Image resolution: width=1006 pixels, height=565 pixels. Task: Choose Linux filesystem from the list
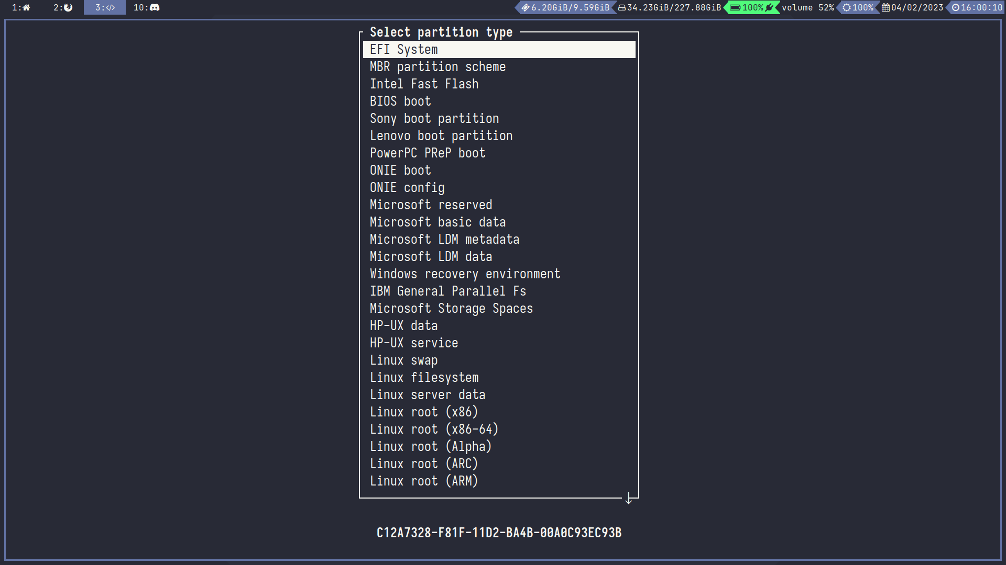[x=424, y=378]
